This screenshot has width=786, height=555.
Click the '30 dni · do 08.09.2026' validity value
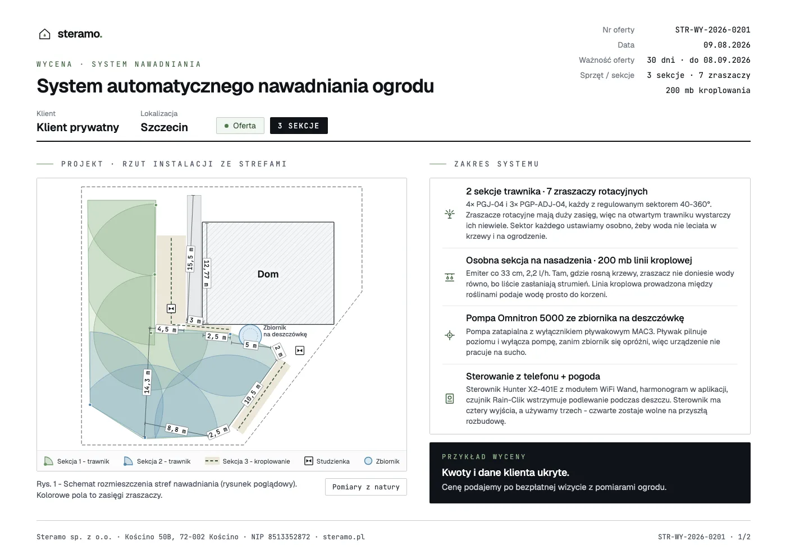[698, 60]
